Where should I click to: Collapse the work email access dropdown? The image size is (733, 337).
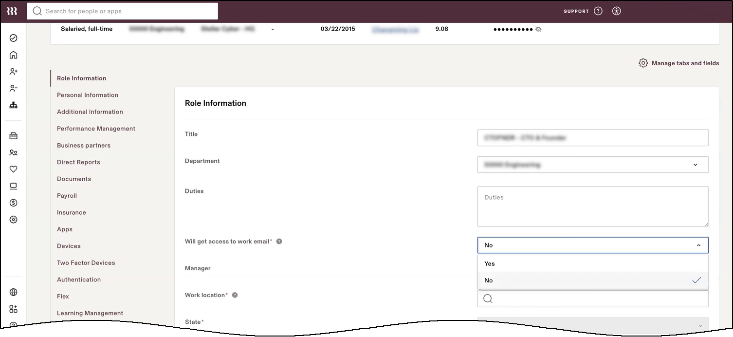698,245
